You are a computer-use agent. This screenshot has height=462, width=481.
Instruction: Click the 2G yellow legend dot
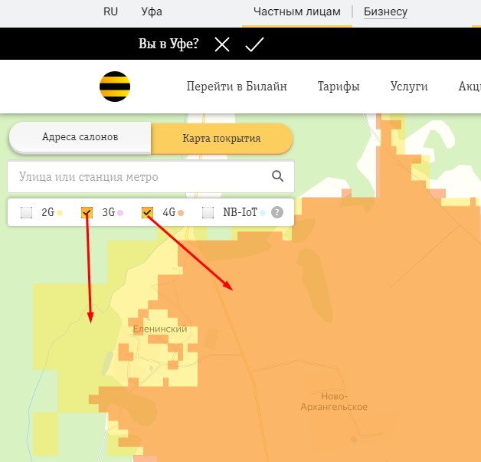(x=60, y=213)
